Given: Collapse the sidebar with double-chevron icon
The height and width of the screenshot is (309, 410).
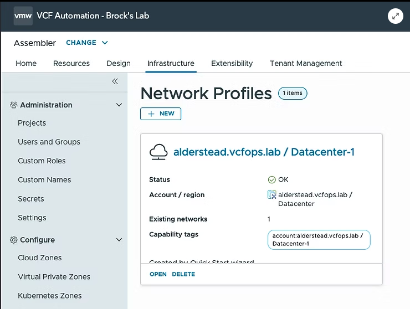Looking at the screenshot, I should [115, 81].
